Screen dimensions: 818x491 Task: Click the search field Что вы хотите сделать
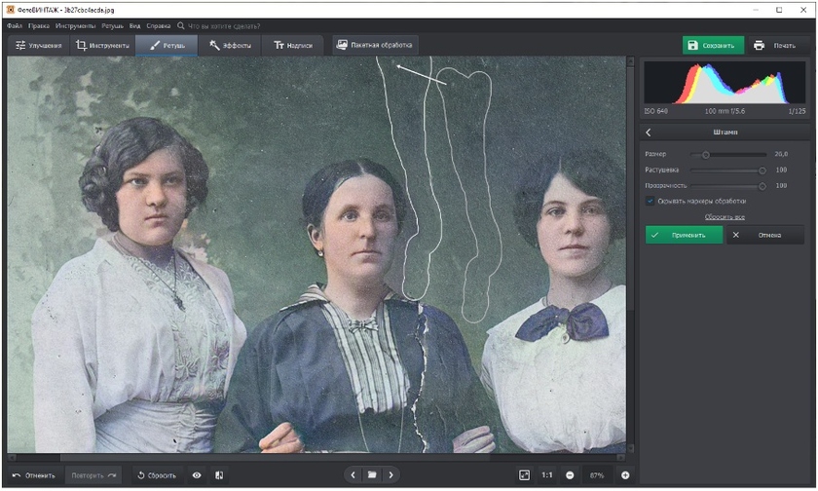tap(223, 25)
